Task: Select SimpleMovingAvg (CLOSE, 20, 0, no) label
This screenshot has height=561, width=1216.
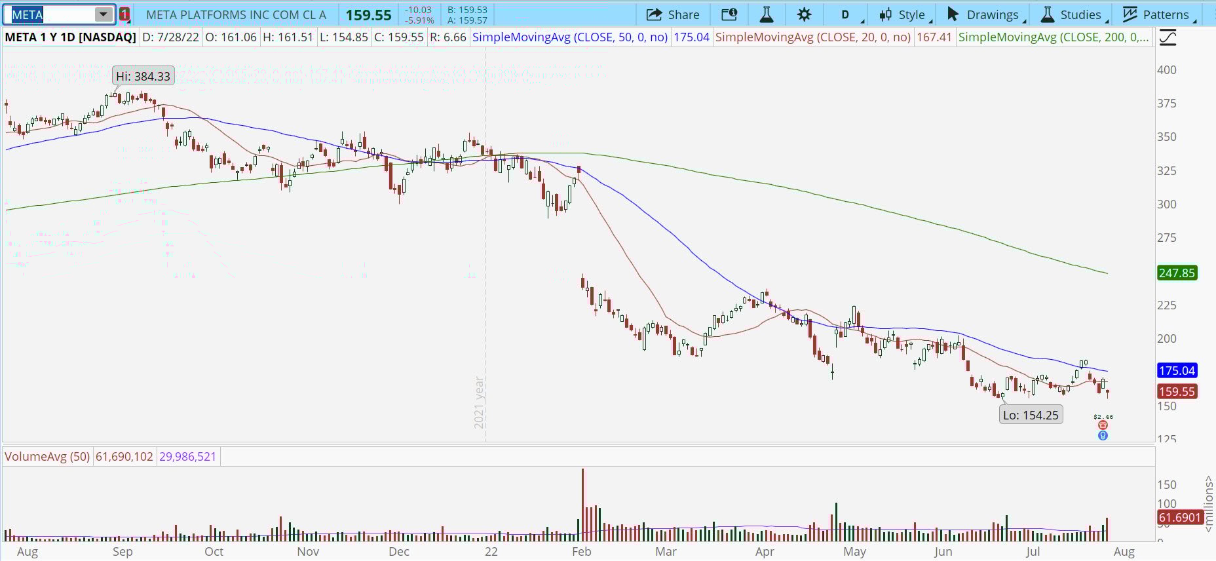Action: (813, 37)
